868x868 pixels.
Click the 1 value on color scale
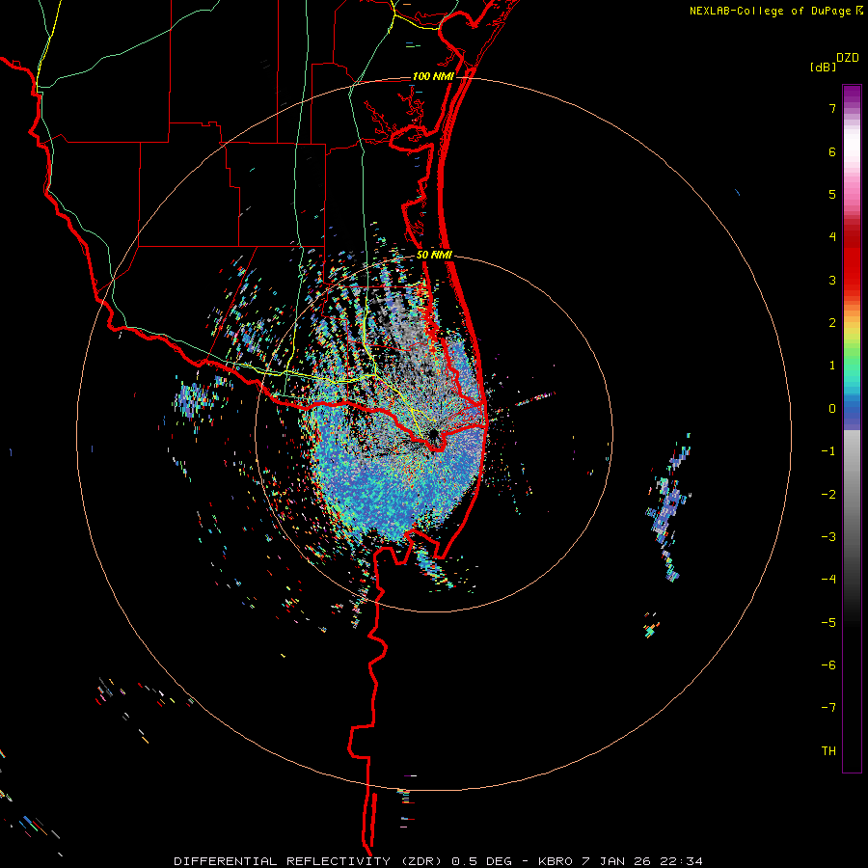[x=832, y=366]
